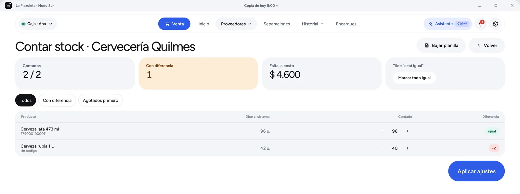Click Aplicar ajustes button

[x=476, y=171]
